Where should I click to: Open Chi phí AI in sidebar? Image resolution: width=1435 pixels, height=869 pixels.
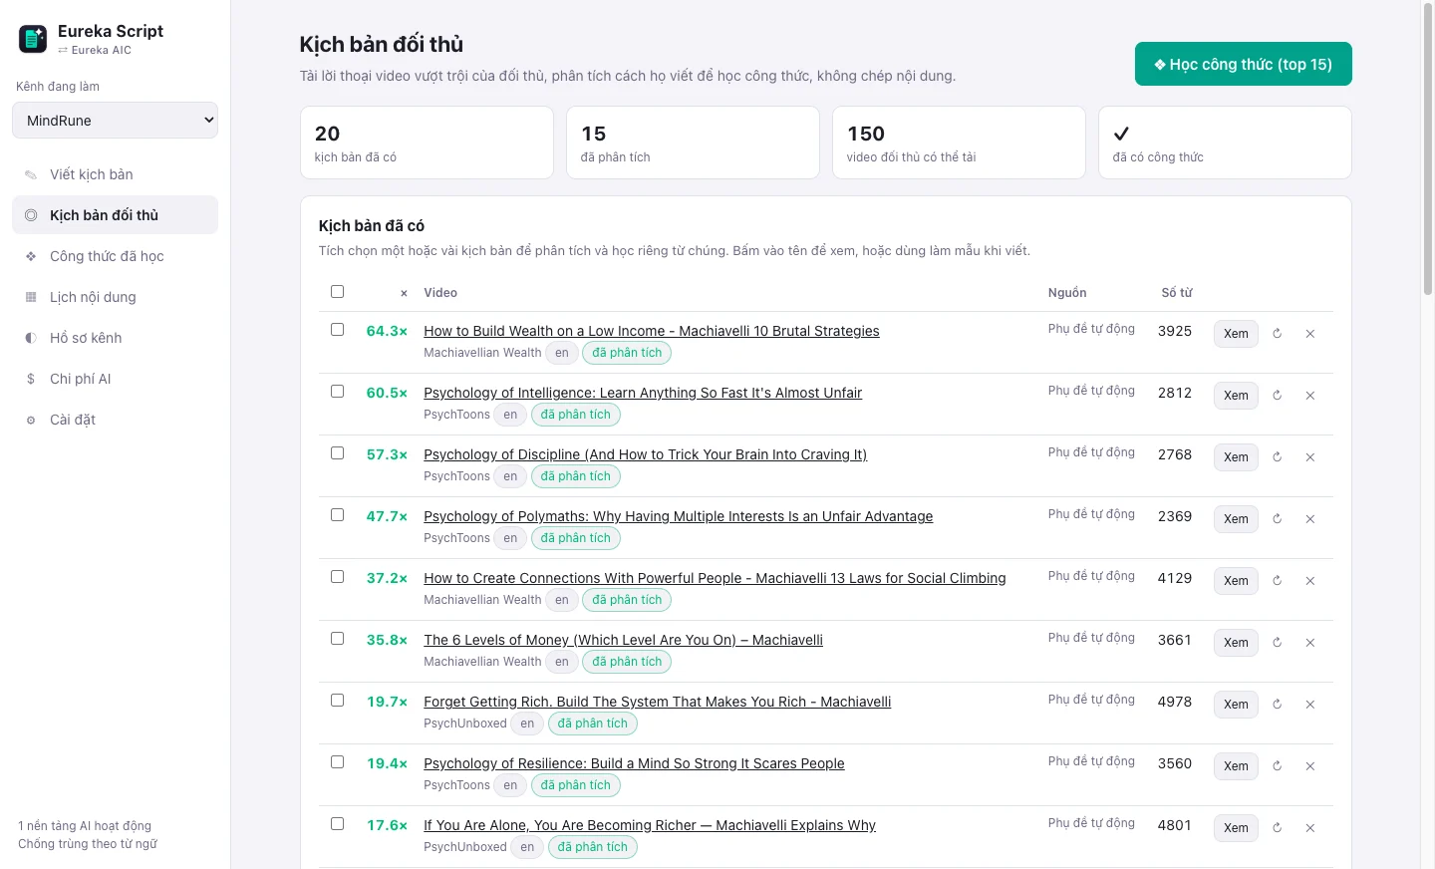click(x=115, y=379)
